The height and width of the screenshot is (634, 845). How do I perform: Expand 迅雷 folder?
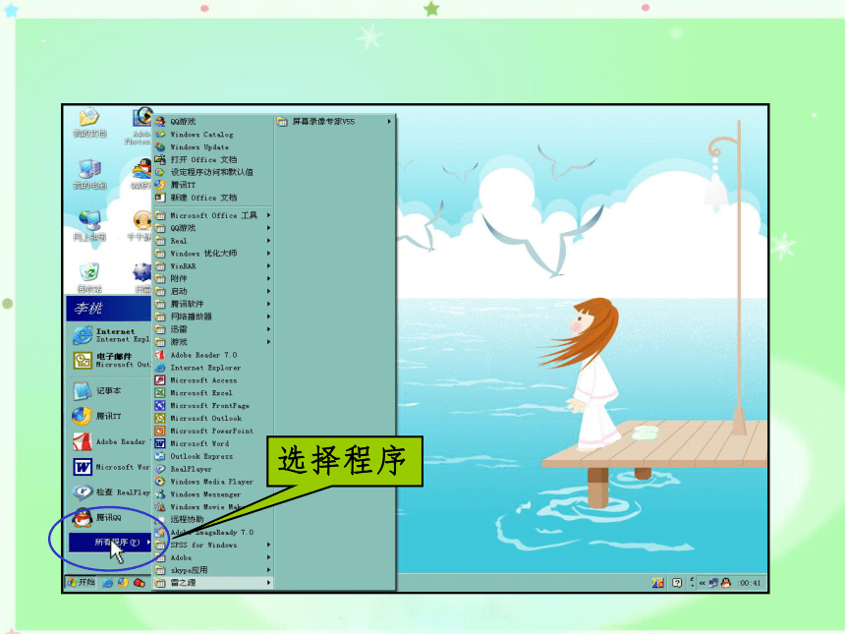[213, 329]
